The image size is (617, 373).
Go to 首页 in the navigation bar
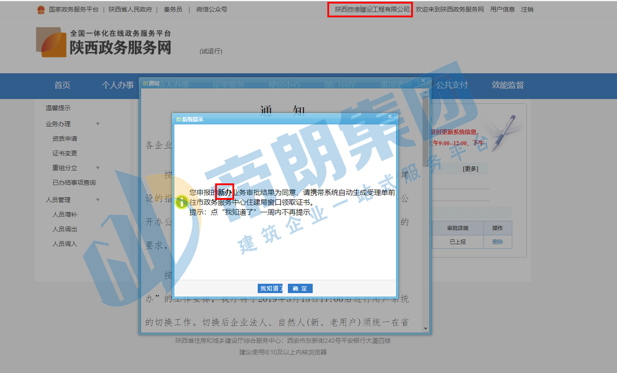pyautogui.click(x=63, y=85)
